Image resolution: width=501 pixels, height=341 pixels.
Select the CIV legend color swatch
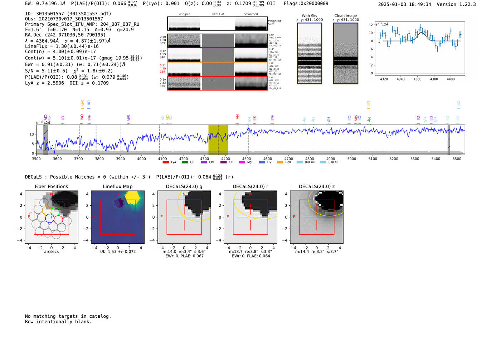(204, 162)
